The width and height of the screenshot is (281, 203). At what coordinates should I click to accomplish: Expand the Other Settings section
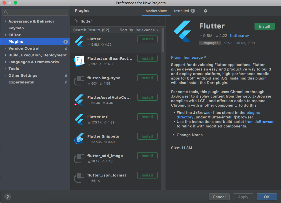[x=5, y=76]
